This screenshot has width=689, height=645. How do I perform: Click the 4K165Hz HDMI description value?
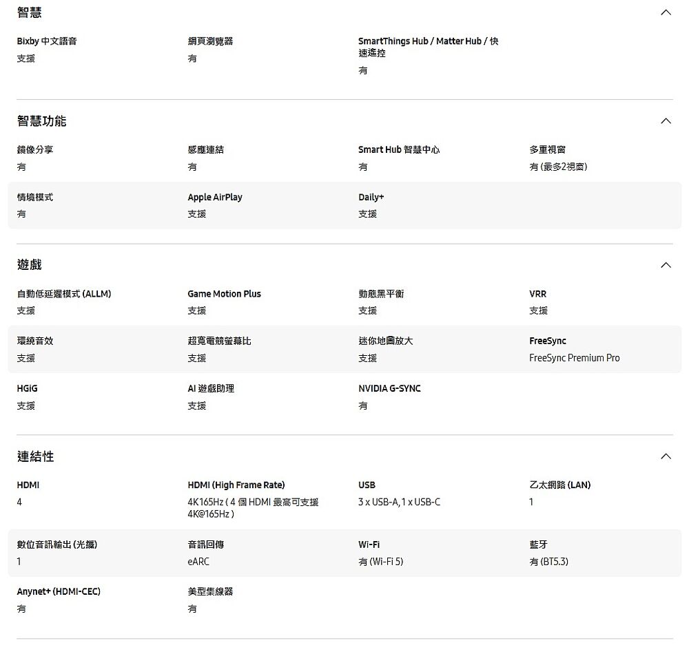click(253, 507)
